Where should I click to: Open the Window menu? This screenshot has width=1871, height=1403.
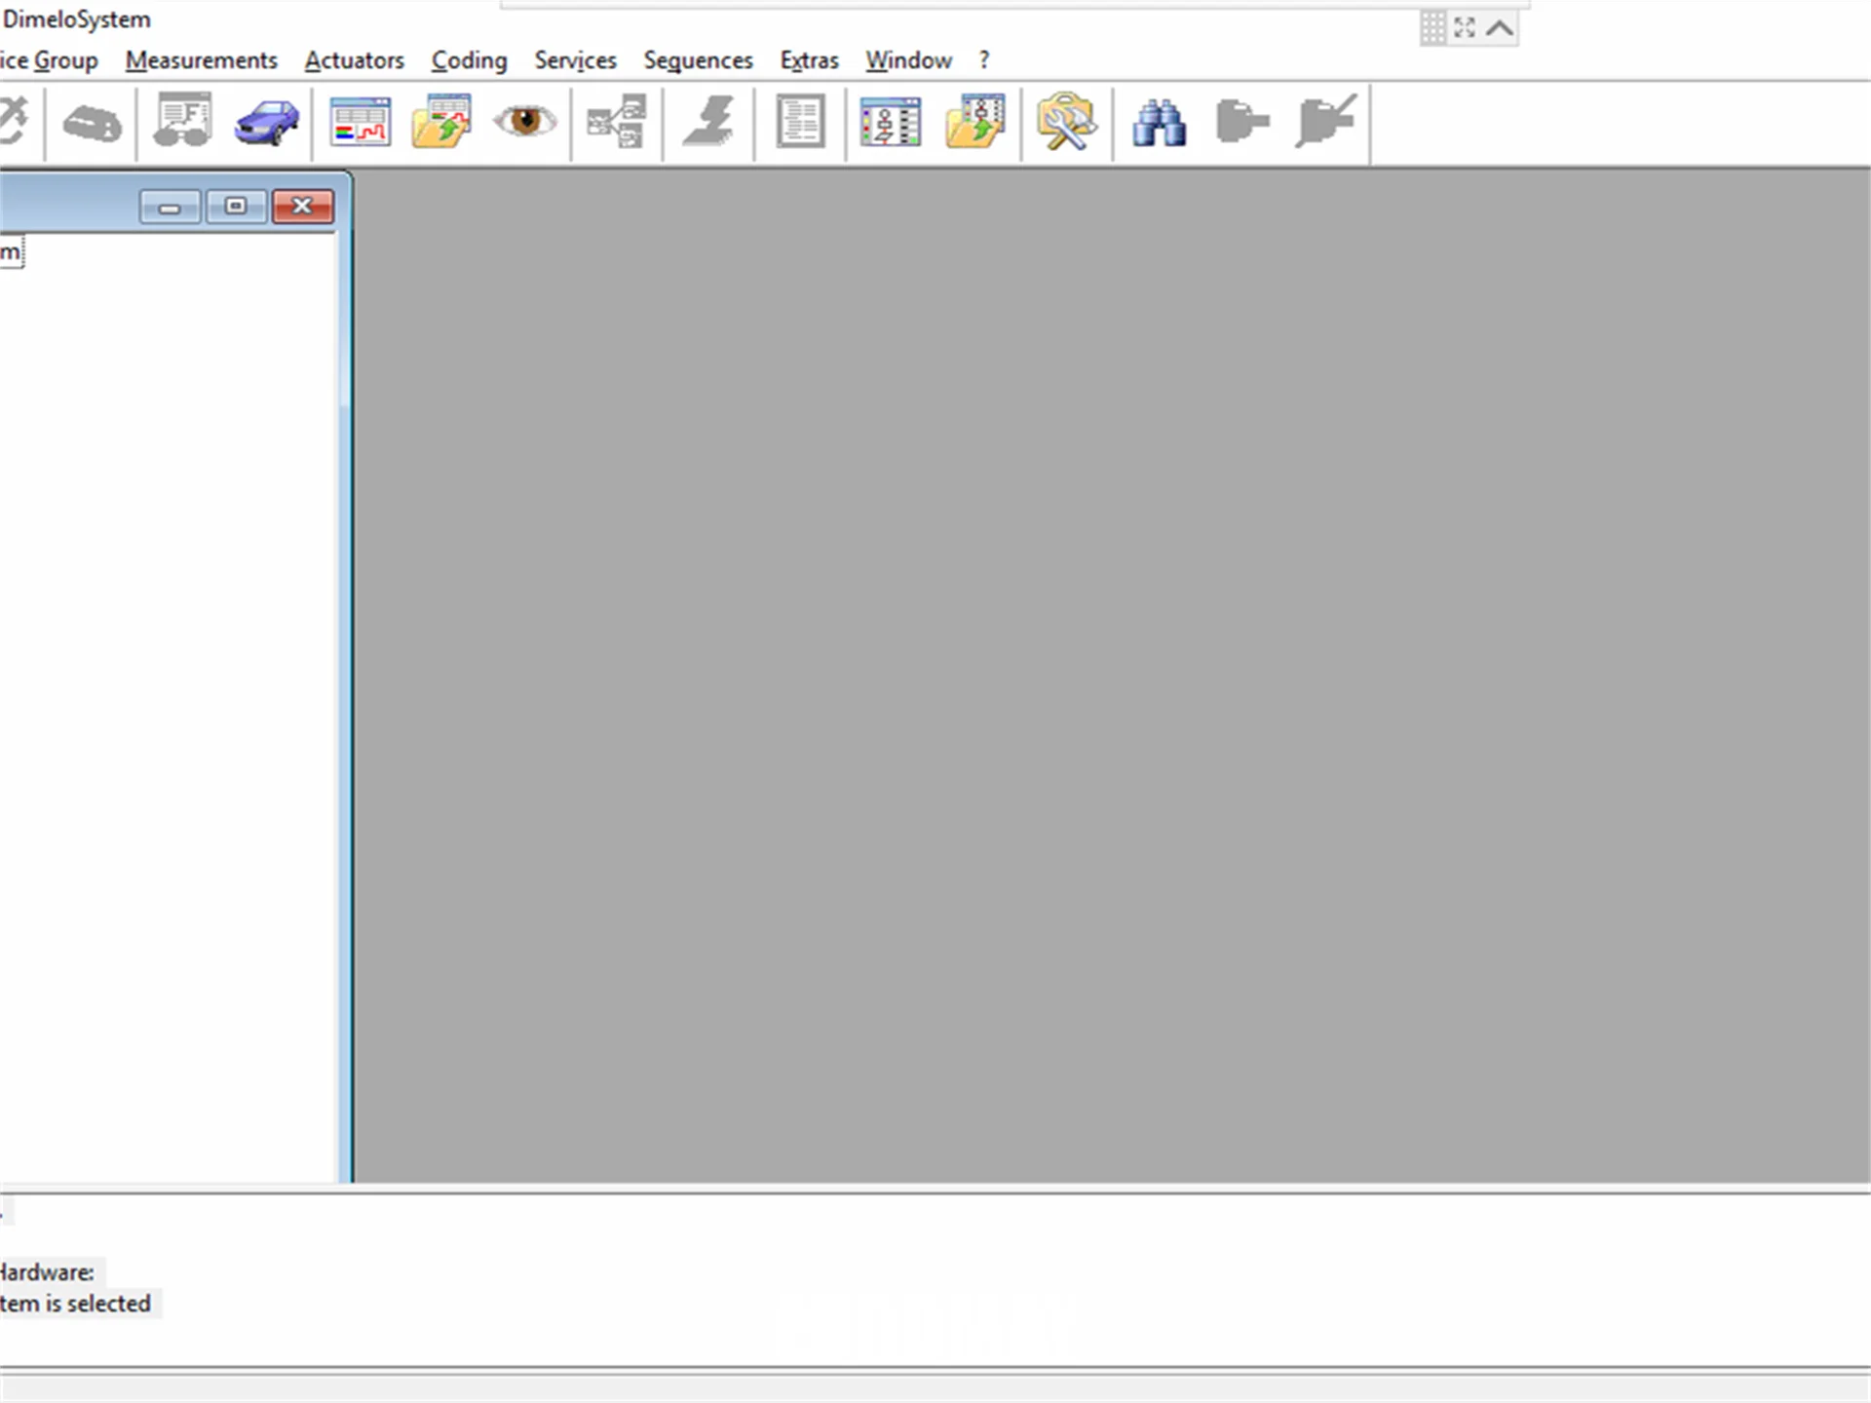click(x=908, y=60)
